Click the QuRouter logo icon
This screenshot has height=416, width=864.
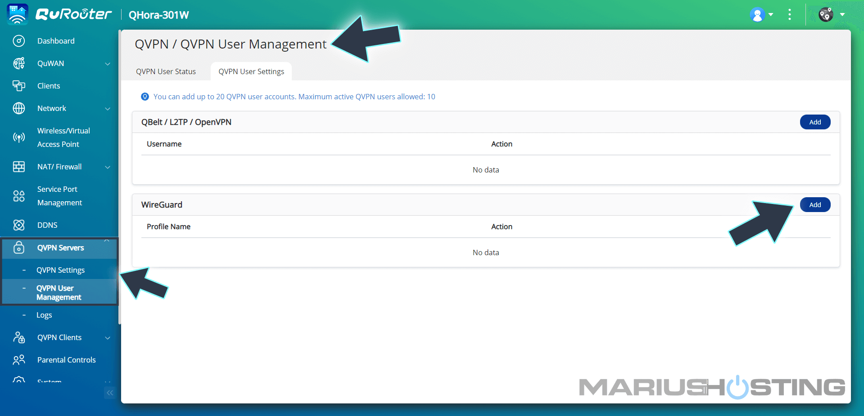(18, 14)
